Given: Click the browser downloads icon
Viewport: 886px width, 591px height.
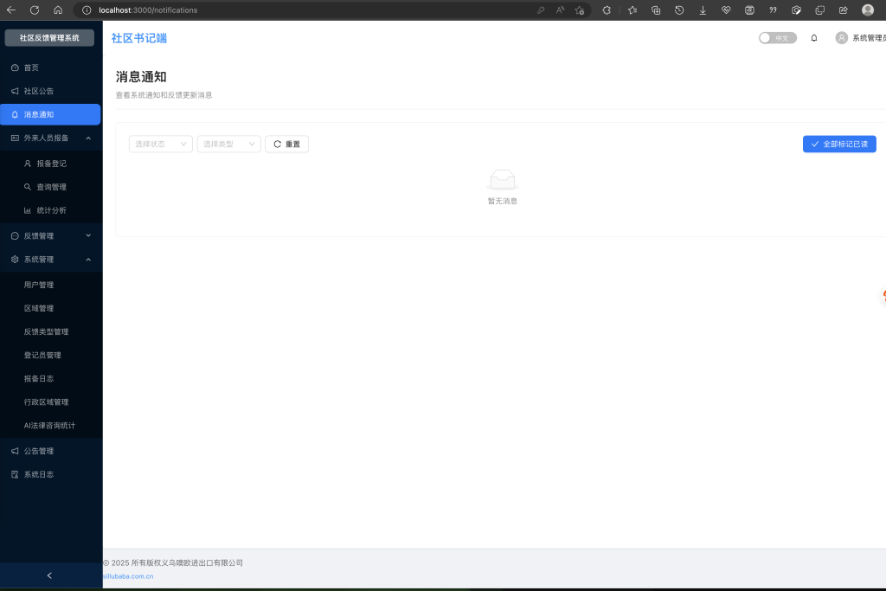Looking at the screenshot, I should 703,10.
